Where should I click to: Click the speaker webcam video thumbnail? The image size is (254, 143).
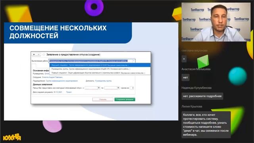click(216, 22)
